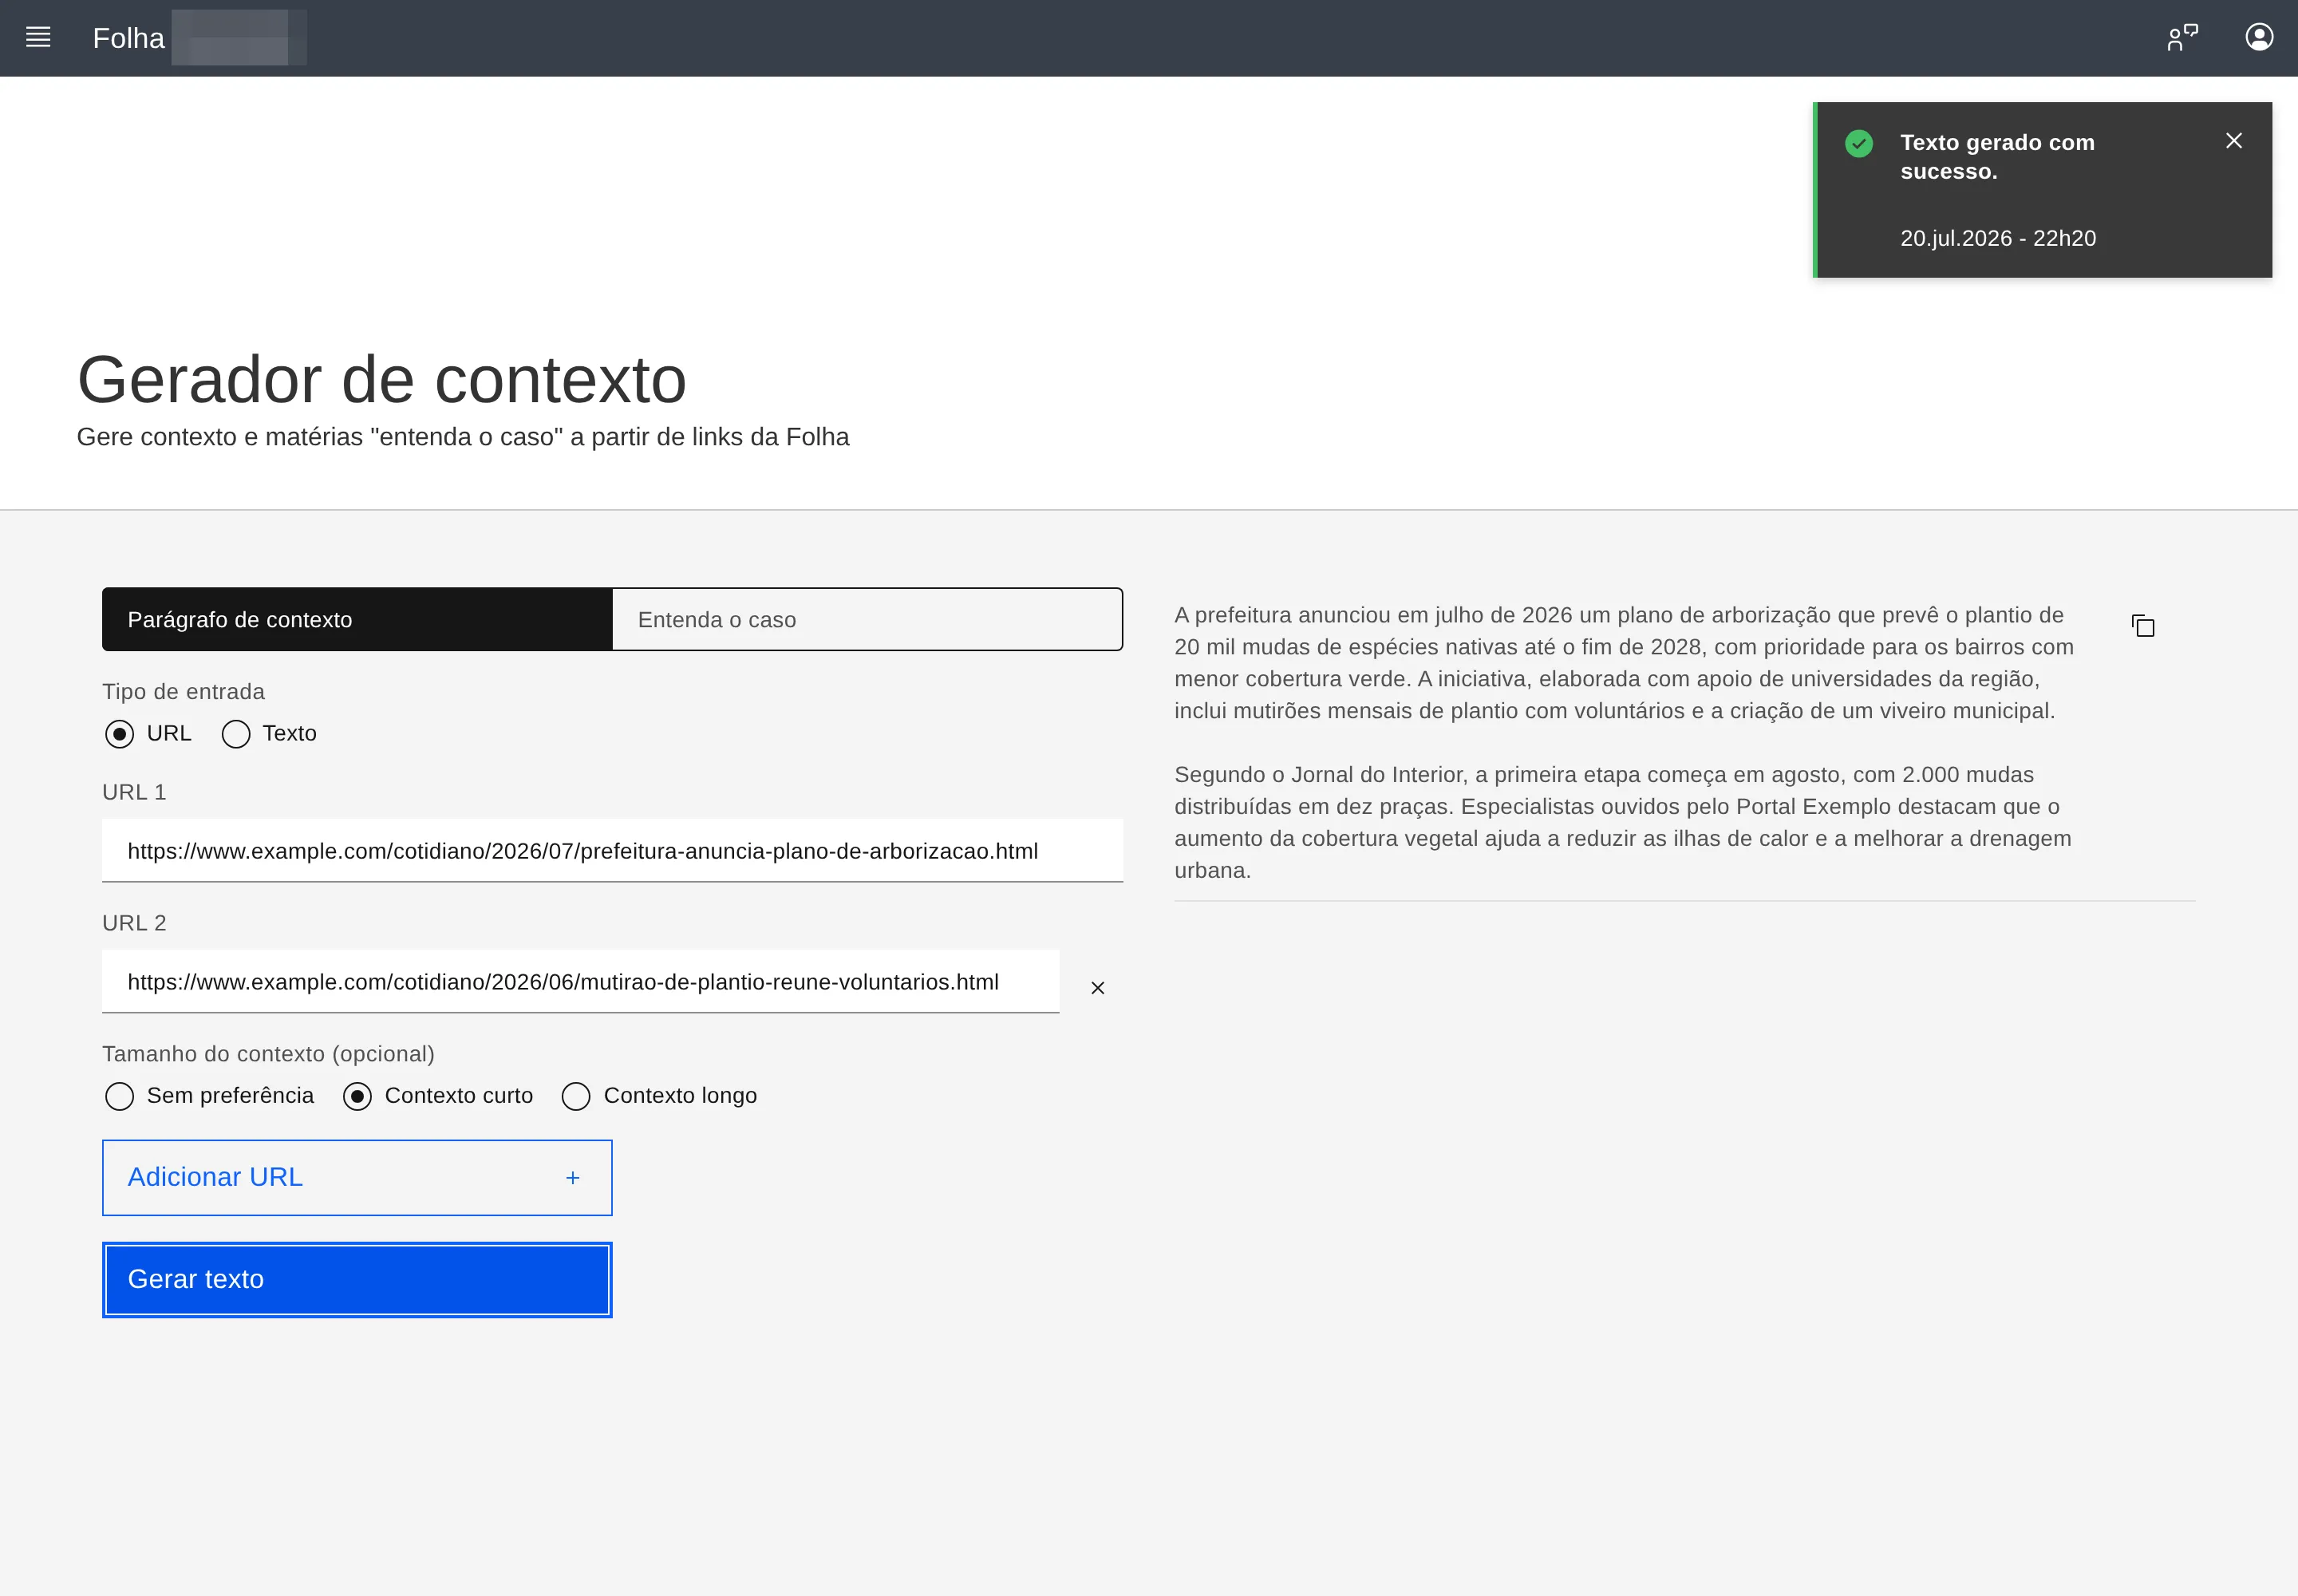Focus the URL 2 input field
The height and width of the screenshot is (1596, 2298).
point(580,981)
